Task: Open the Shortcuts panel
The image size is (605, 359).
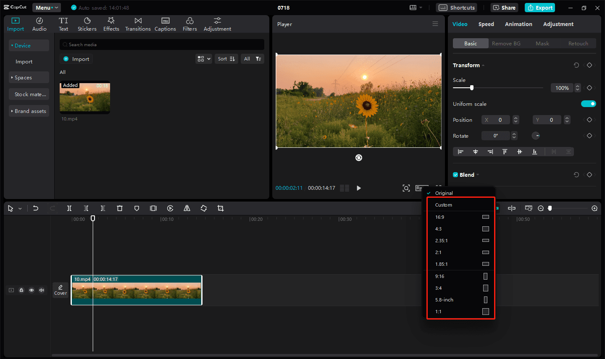Action: coord(457,8)
